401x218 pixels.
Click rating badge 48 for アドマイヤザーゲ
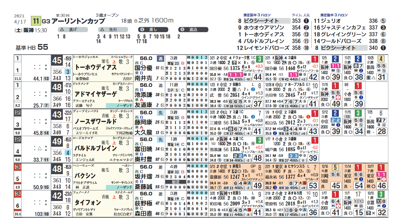tap(57, 88)
